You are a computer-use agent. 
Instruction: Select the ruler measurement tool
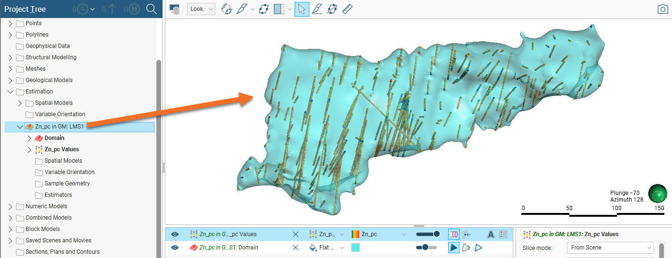click(347, 9)
